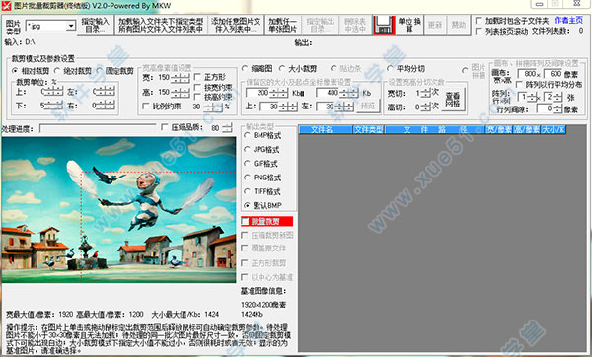Click the 30 % ratio spinner
Screen dimensions: 592x357
pyautogui.click(x=213, y=107)
